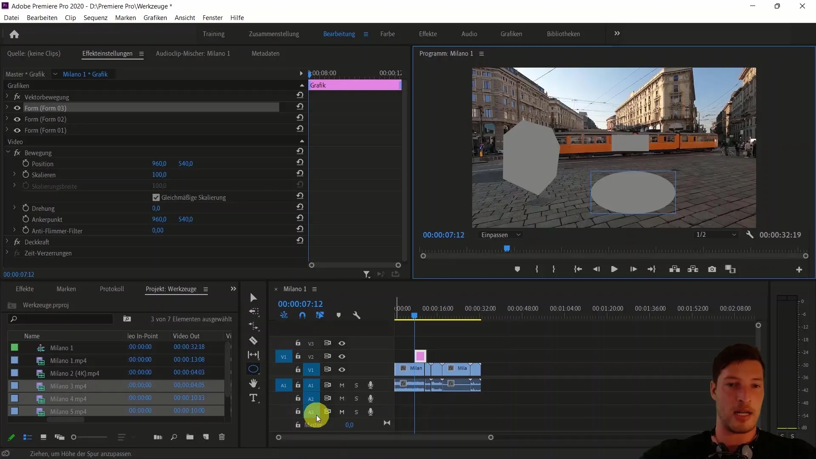Image resolution: width=816 pixels, height=459 pixels.
Task: Open the Fenster menu
Action: click(212, 17)
